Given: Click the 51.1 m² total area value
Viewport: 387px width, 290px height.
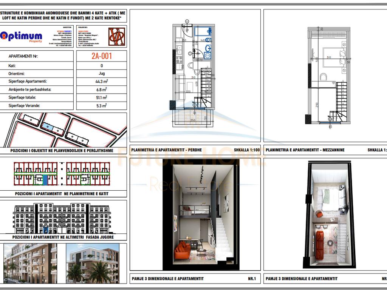Looking at the screenshot, I should pyautogui.click(x=102, y=98).
